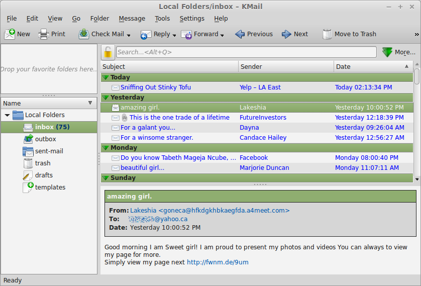Click the More search options icon
421x286 pixels.
[x=387, y=52]
